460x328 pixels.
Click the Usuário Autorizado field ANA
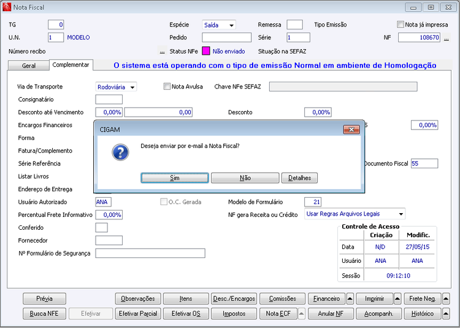[x=103, y=202]
